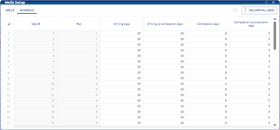
Task: Click the Drilling days column header
Action: pos(122,24)
